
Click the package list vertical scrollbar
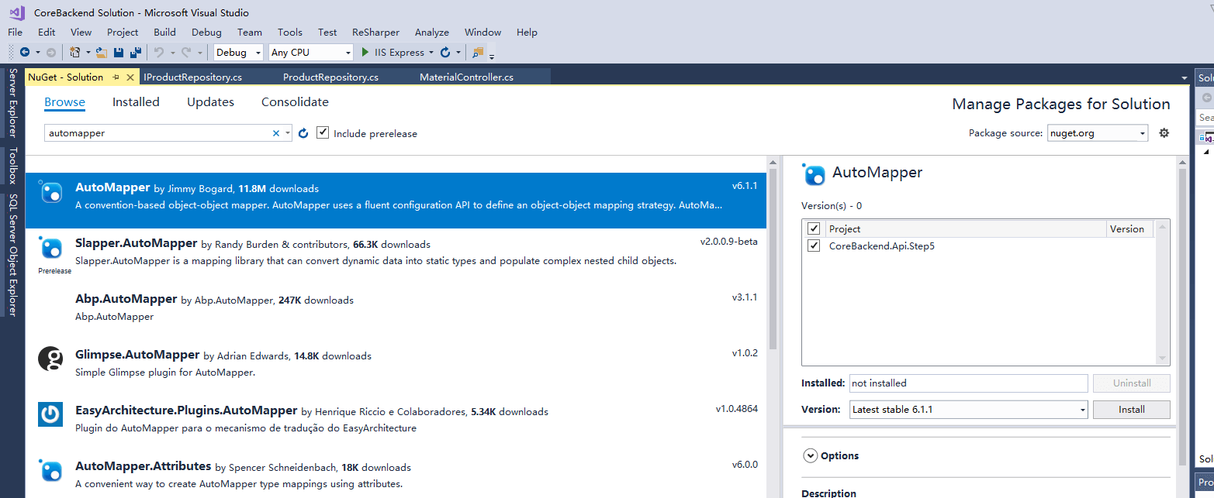point(773,259)
